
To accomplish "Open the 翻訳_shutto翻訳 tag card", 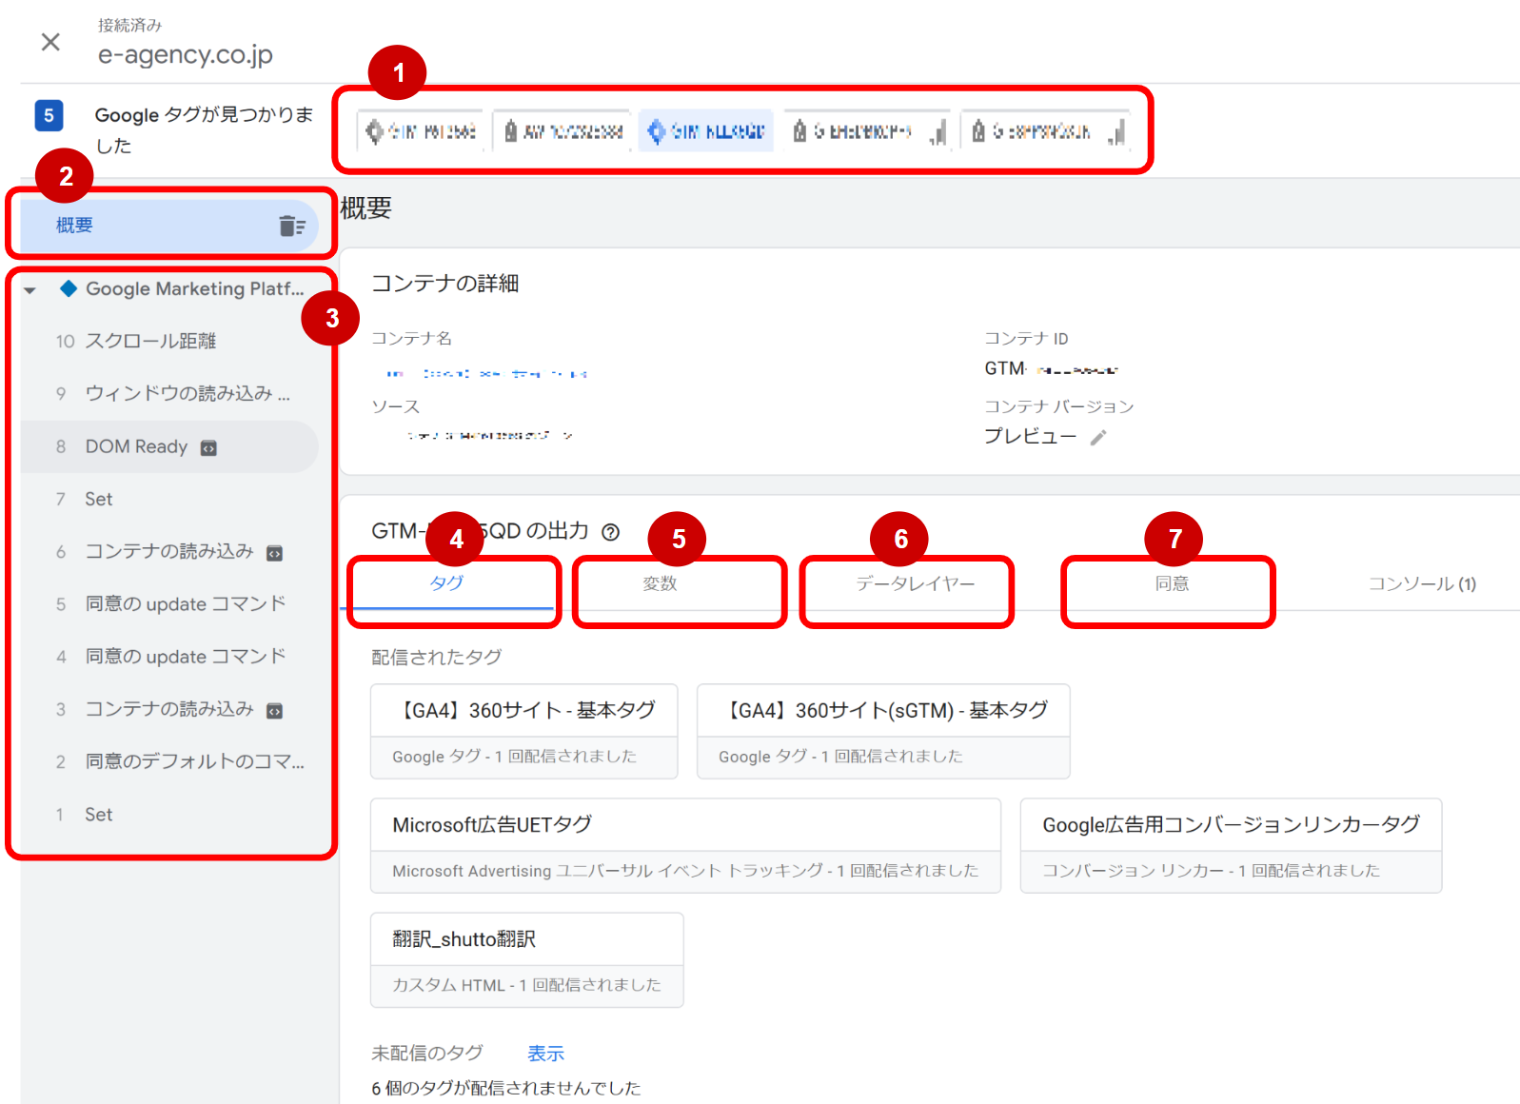I will [x=527, y=960].
